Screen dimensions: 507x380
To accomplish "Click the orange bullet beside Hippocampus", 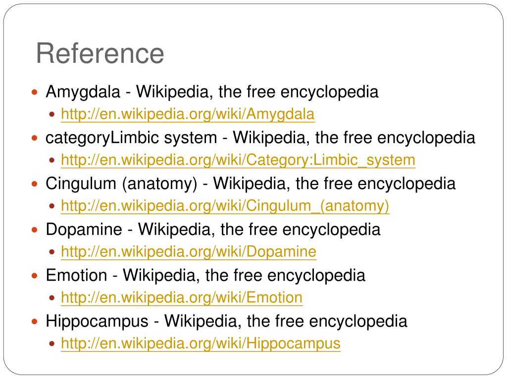I will [35, 322].
